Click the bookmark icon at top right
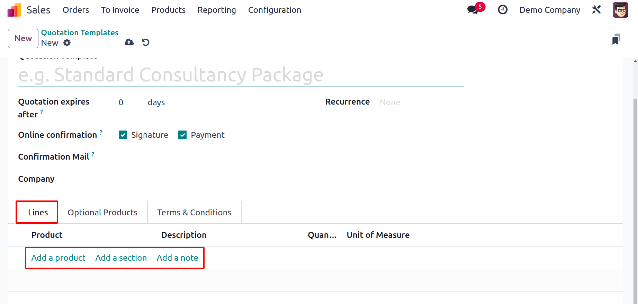The width and height of the screenshot is (638, 304). coord(616,39)
